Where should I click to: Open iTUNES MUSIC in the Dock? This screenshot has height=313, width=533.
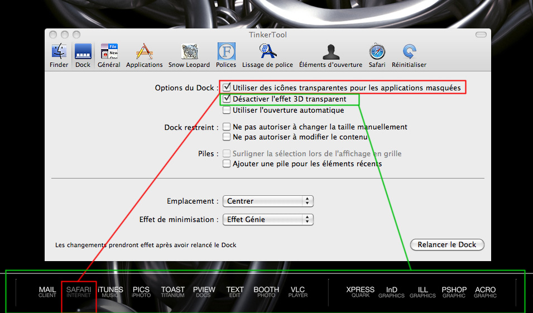(x=110, y=292)
